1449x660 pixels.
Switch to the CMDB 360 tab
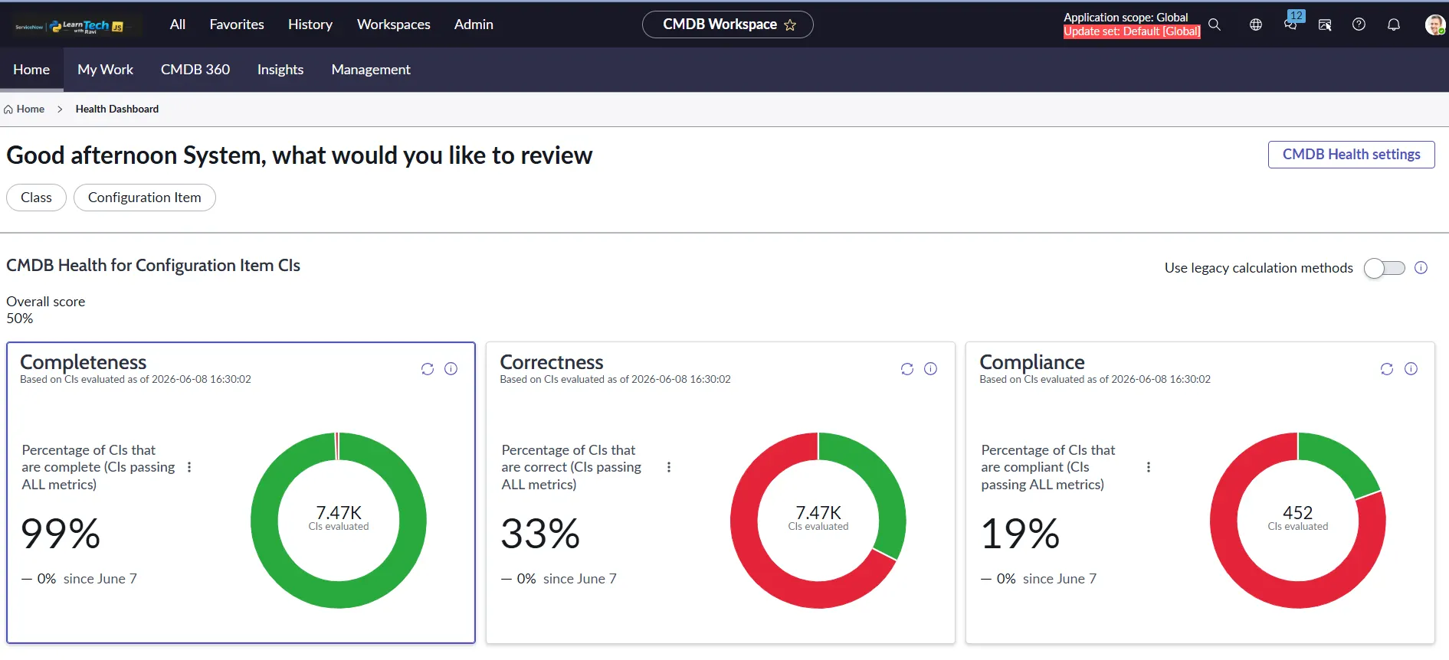pos(195,70)
